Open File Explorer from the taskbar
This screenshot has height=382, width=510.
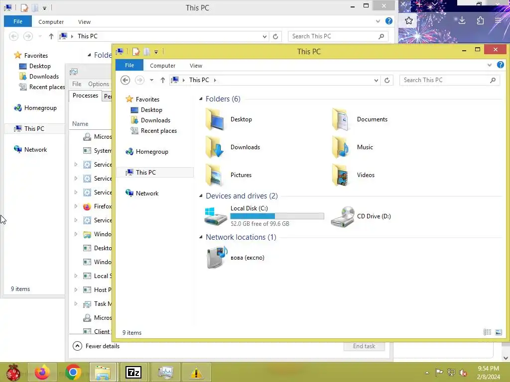103,372
